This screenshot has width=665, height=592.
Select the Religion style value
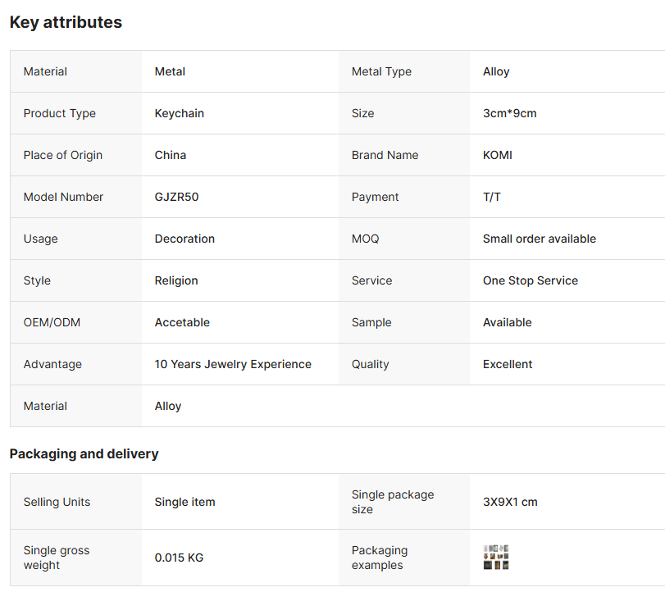click(x=176, y=280)
